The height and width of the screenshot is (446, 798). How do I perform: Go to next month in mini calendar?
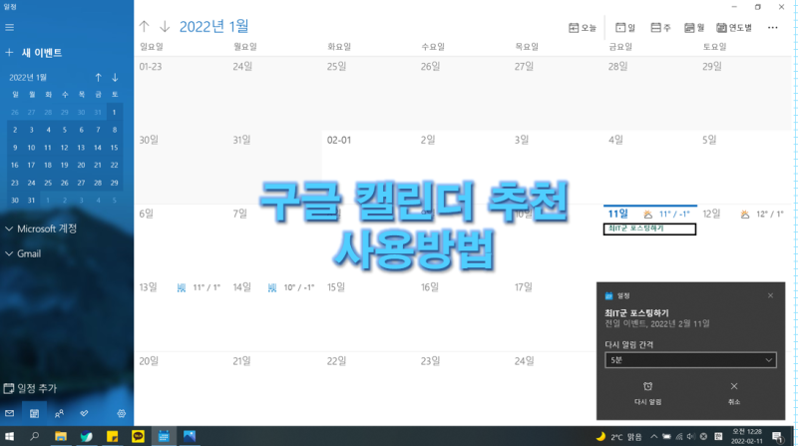115,78
